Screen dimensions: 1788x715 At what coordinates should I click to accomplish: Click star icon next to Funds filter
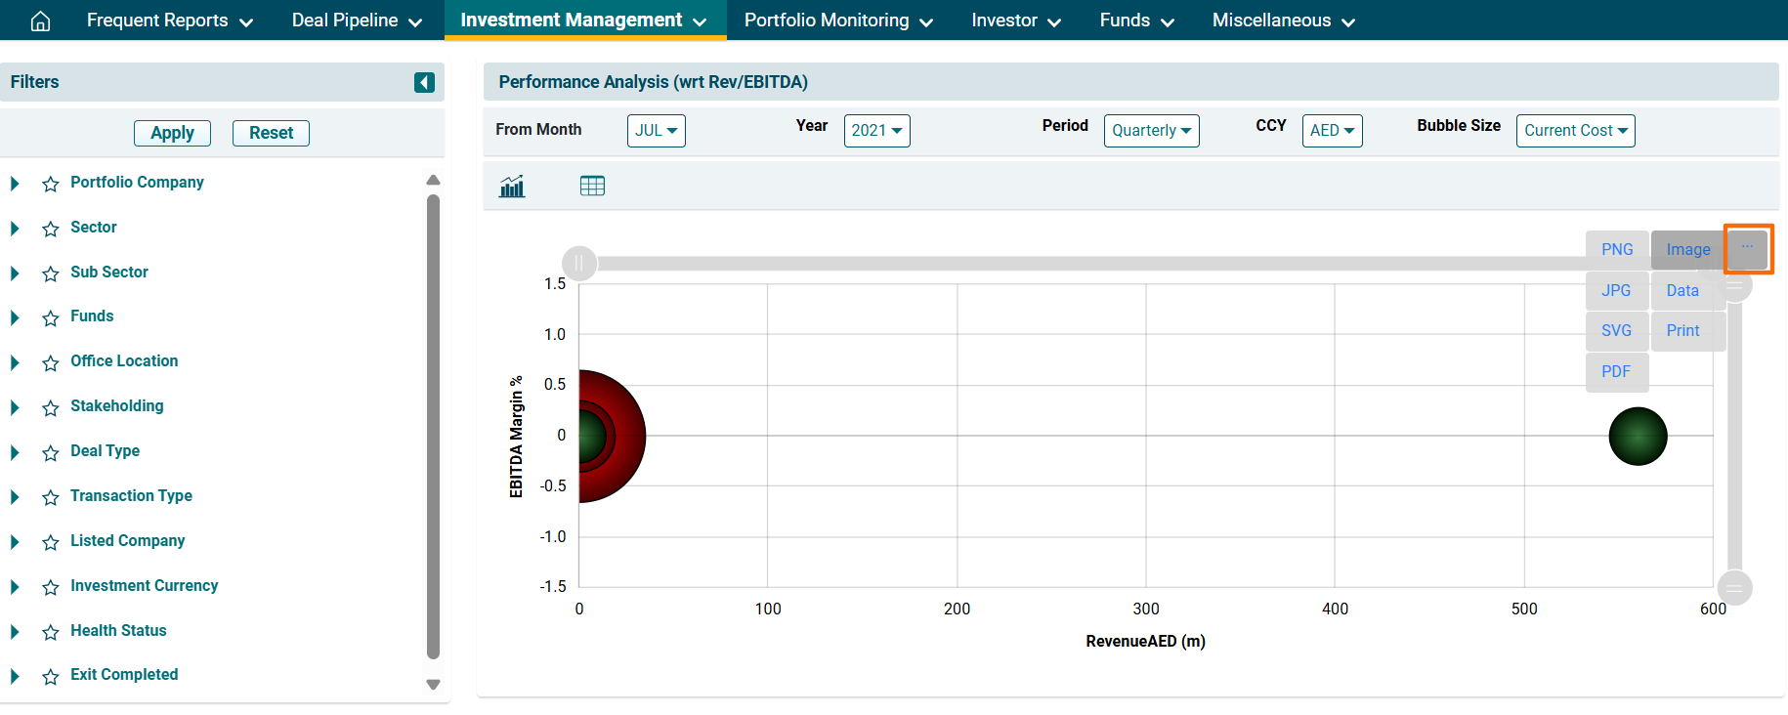(x=51, y=317)
